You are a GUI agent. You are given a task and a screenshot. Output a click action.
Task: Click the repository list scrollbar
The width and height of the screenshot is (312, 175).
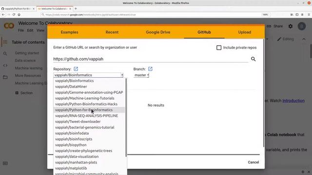tap(126, 117)
